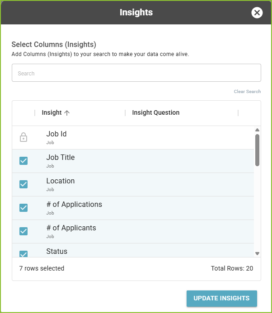Click the Total Rows: 20 text
The width and height of the screenshot is (272, 313).
(x=232, y=268)
